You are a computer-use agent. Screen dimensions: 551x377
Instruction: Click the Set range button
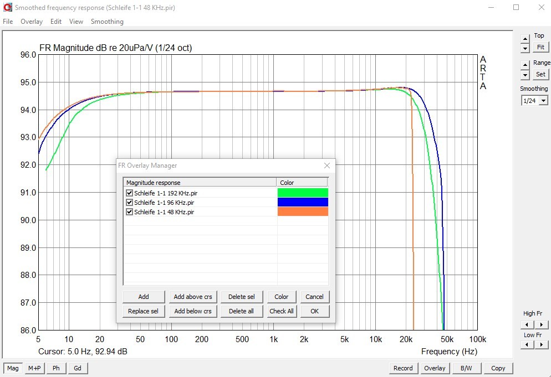click(540, 74)
